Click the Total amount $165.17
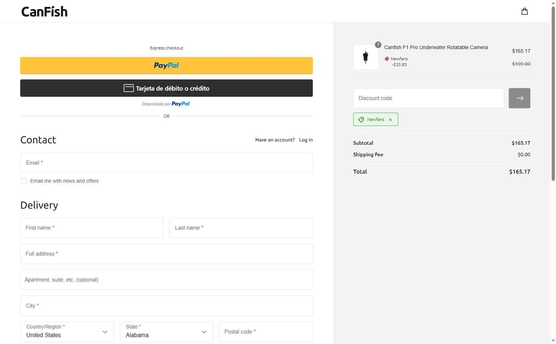The height and width of the screenshot is (344, 556). (x=520, y=172)
